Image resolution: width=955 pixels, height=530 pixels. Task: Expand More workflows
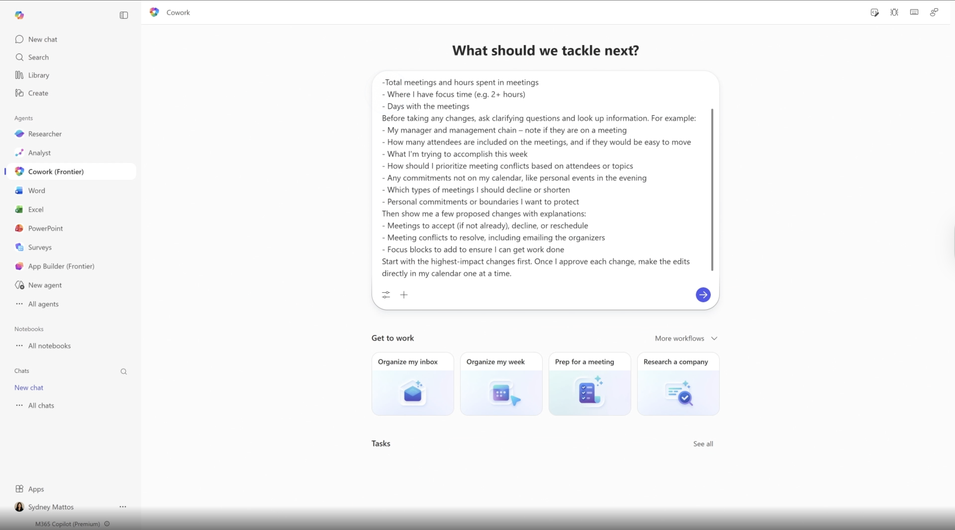coord(686,338)
